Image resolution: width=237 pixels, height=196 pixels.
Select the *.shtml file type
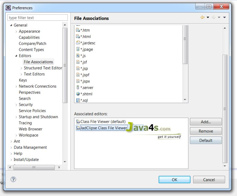(86, 94)
